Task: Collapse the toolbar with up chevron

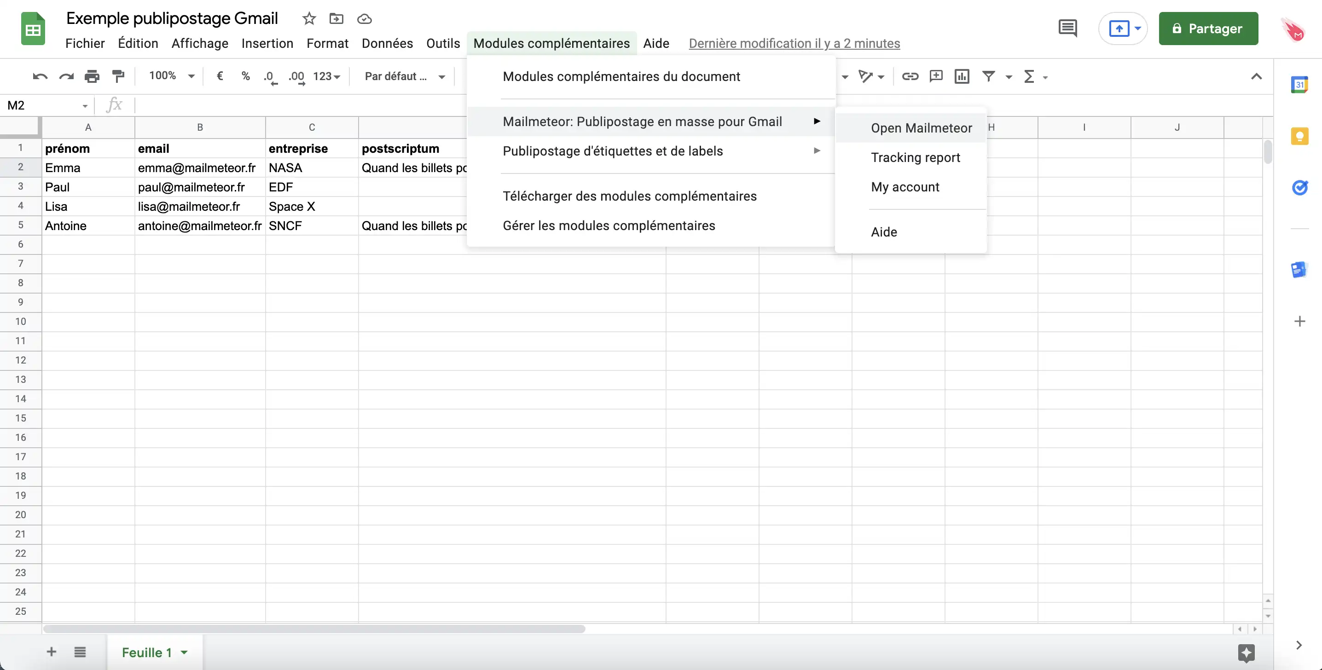Action: [x=1256, y=76]
